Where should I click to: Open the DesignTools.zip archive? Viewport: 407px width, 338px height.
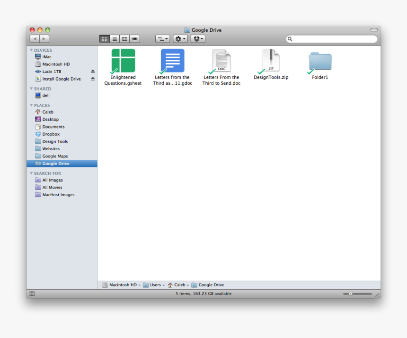coord(270,61)
